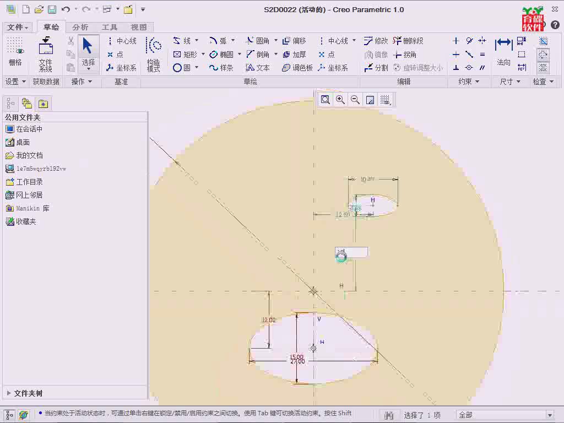Toggle highlight open ends inspect icon
Screen dimensions: 564x423
tap(543, 55)
